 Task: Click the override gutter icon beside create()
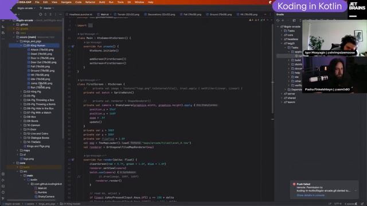[x=73, y=46]
